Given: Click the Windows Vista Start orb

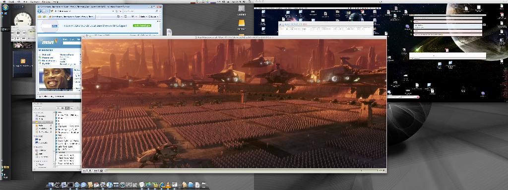Looking at the screenshot, I should (5, 8).
